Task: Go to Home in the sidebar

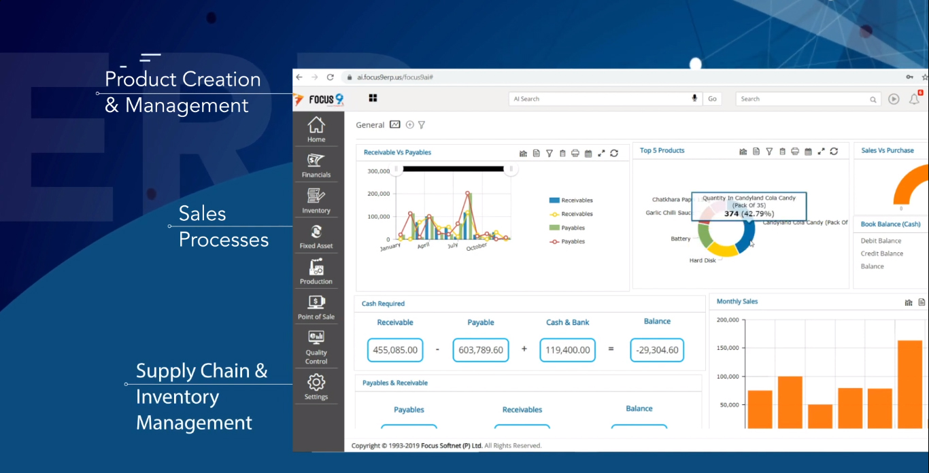Action: point(316,129)
